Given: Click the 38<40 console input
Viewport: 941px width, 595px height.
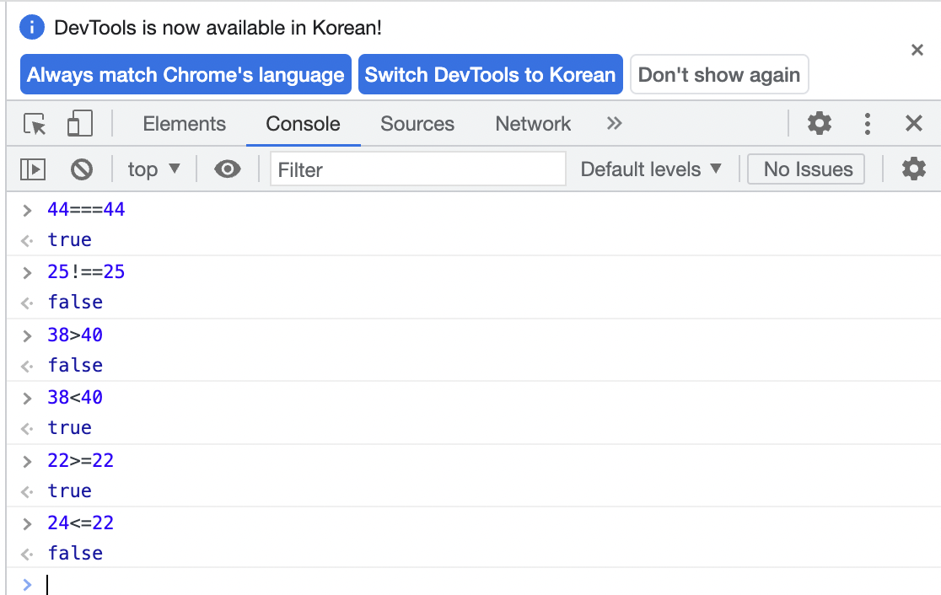Looking at the screenshot, I should point(75,397).
